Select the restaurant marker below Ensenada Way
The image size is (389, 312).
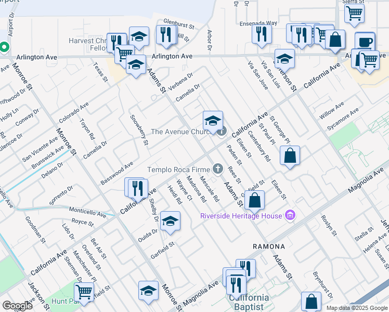tap(262, 35)
